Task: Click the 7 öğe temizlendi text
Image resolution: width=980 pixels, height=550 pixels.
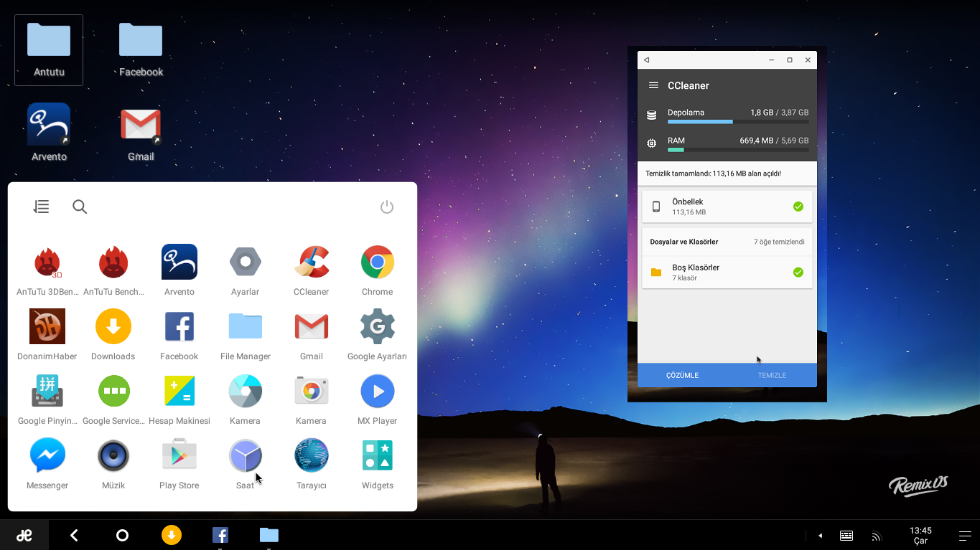Action: 779,242
